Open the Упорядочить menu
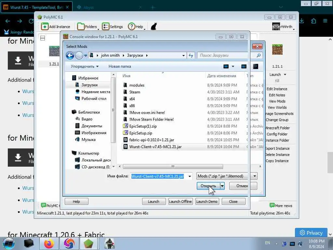The image size is (333, 250). [85, 66]
